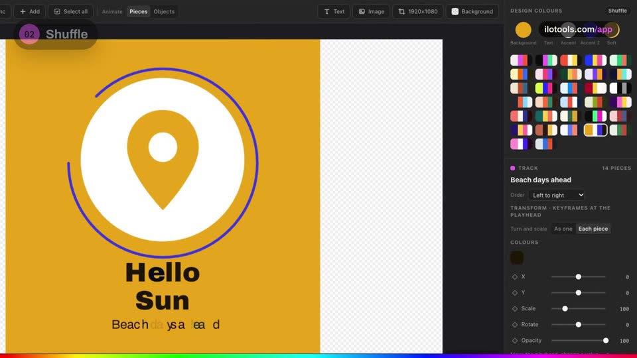
Task: Click the Opacity slider handle
Action: pyautogui.click(x=606, y=341)
